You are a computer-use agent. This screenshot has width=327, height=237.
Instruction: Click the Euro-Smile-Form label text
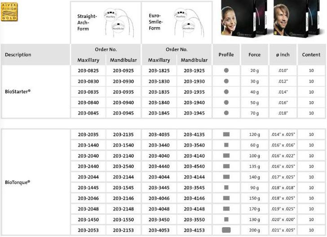pyautogui.click(x=156, y=22)
